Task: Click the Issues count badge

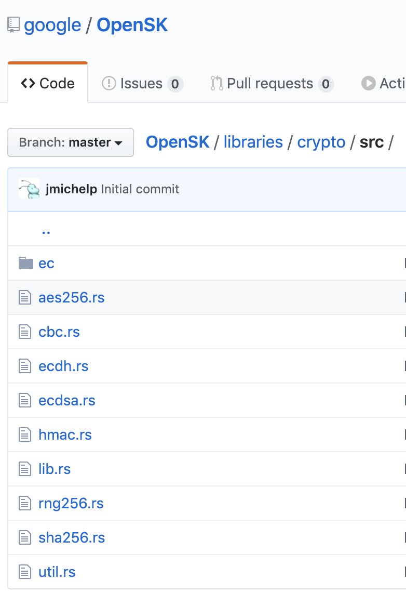Action: click(x=175, y=84)
